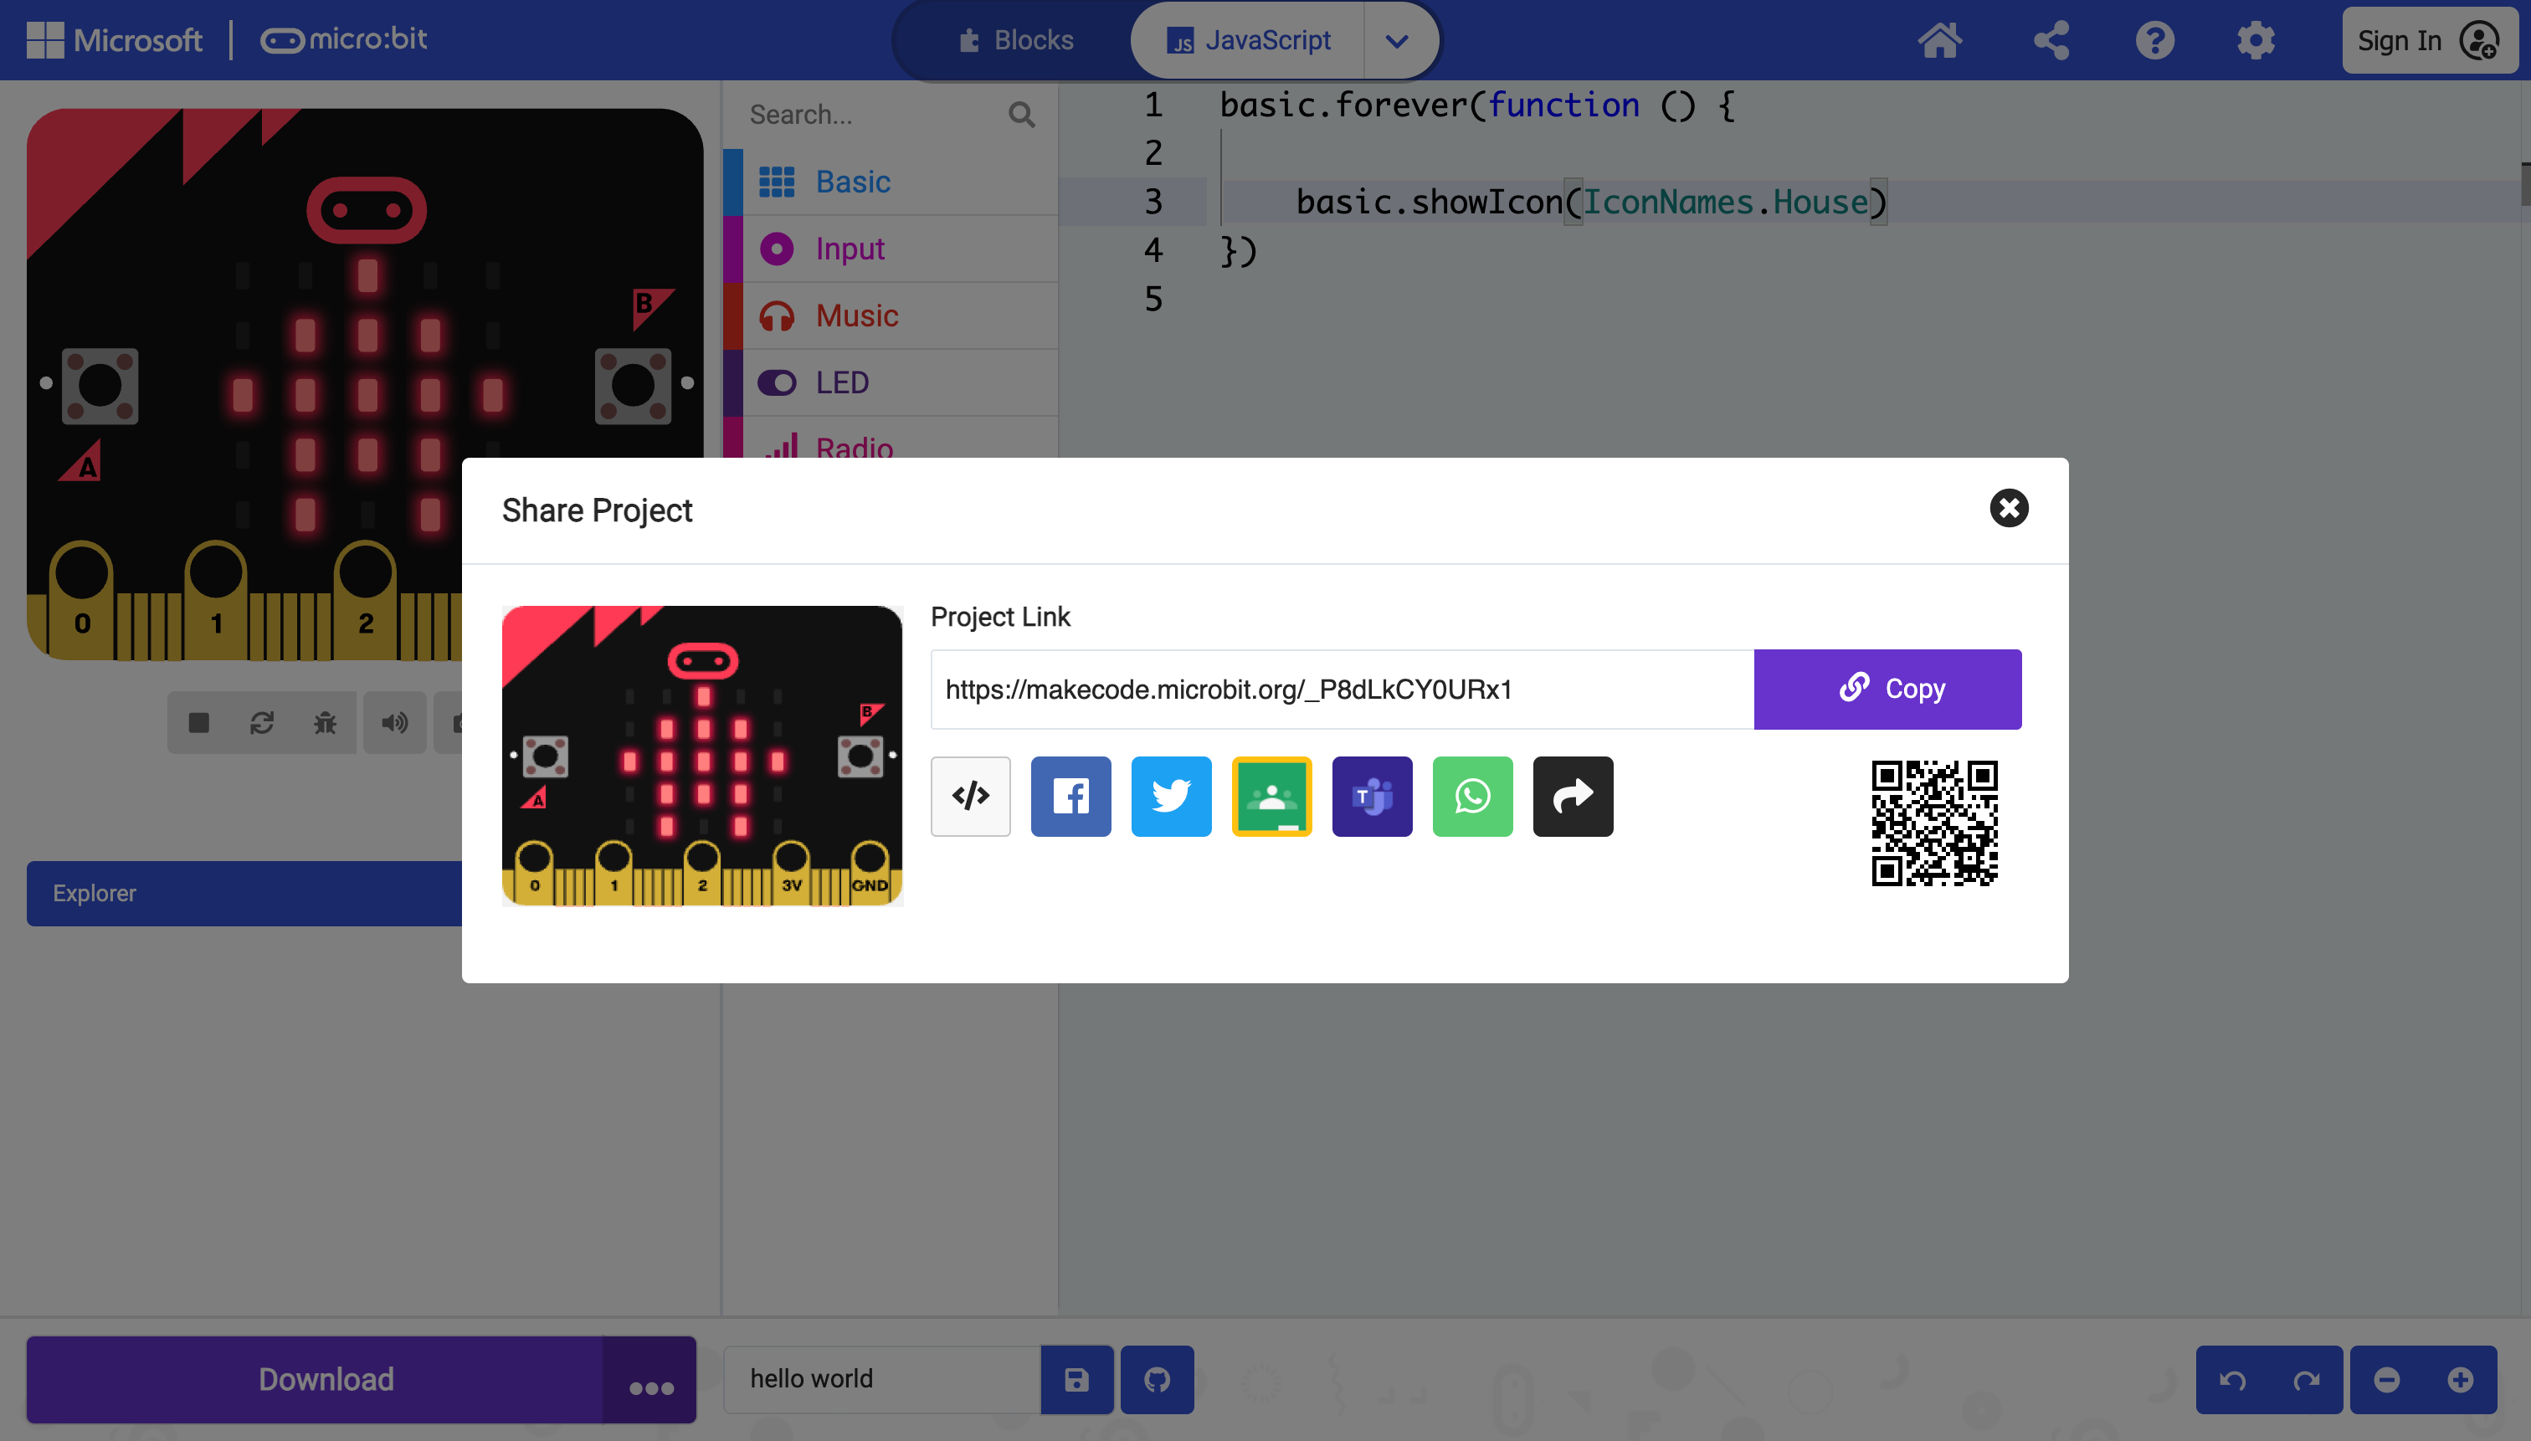Mute the simulator audio
Image resolution: width=2531 pixels, height=1441 pixels.
tap(394, 722)
